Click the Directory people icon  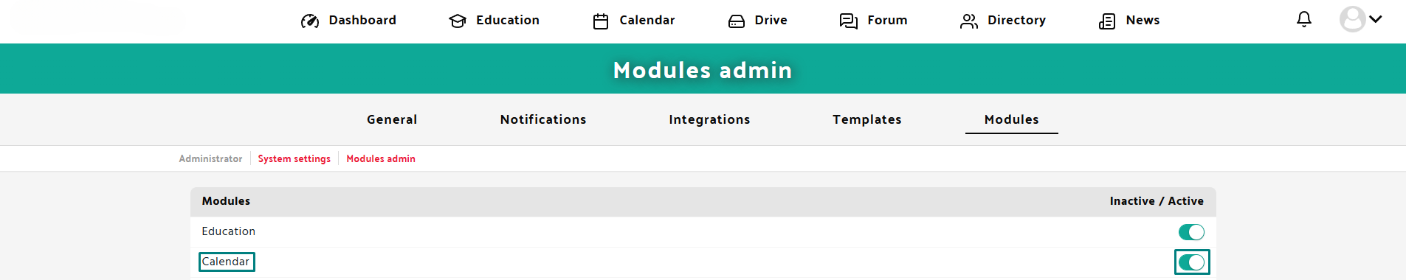coord(969,21)
